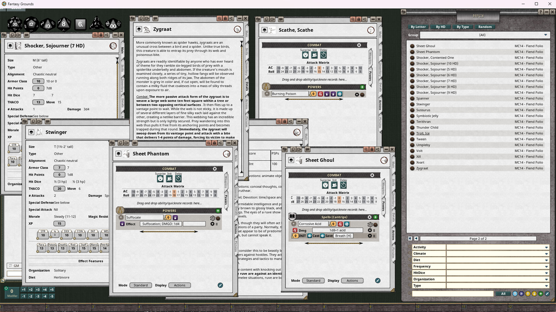Toggle the Delay indicator on the Scathe combat panel

[x=323, y=55]
